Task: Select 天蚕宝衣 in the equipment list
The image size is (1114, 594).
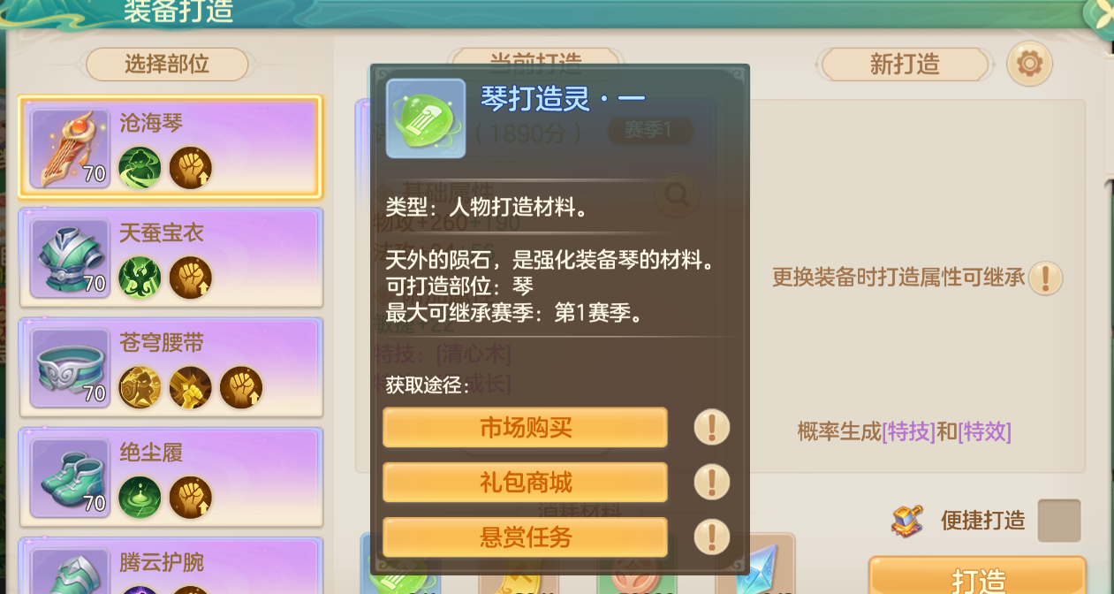Action: pos(170,256)
